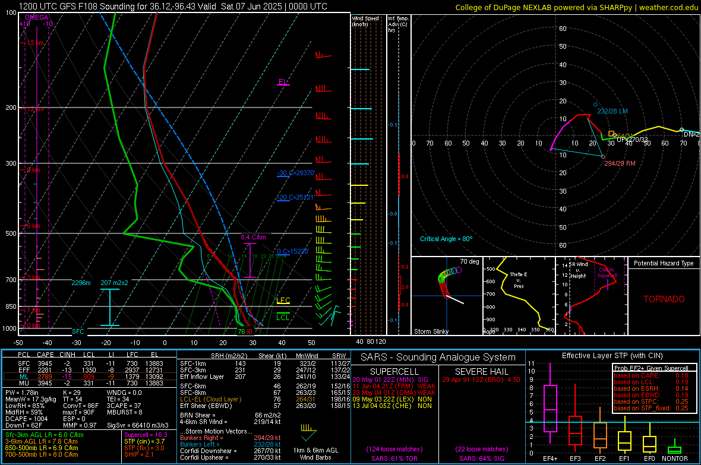Click the ConvT = 86F value
The height and width of the screenshot is (465, 701).
point(81,406)
